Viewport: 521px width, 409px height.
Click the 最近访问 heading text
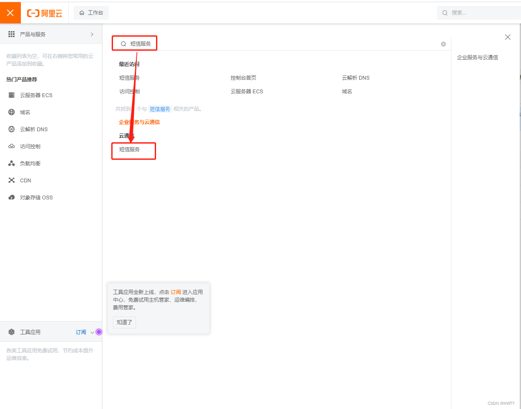click(129, 64)
